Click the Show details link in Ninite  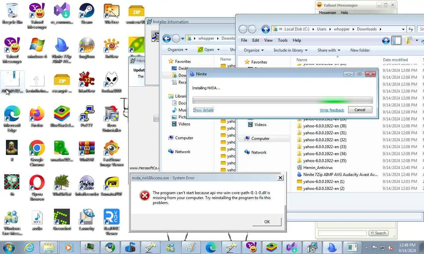203,110
